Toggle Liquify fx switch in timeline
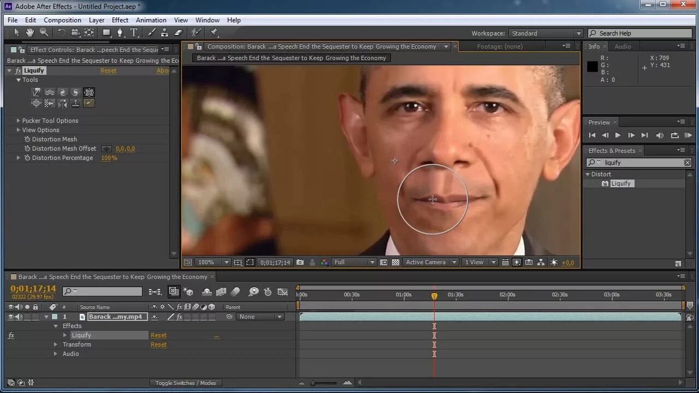 point(11,336)
